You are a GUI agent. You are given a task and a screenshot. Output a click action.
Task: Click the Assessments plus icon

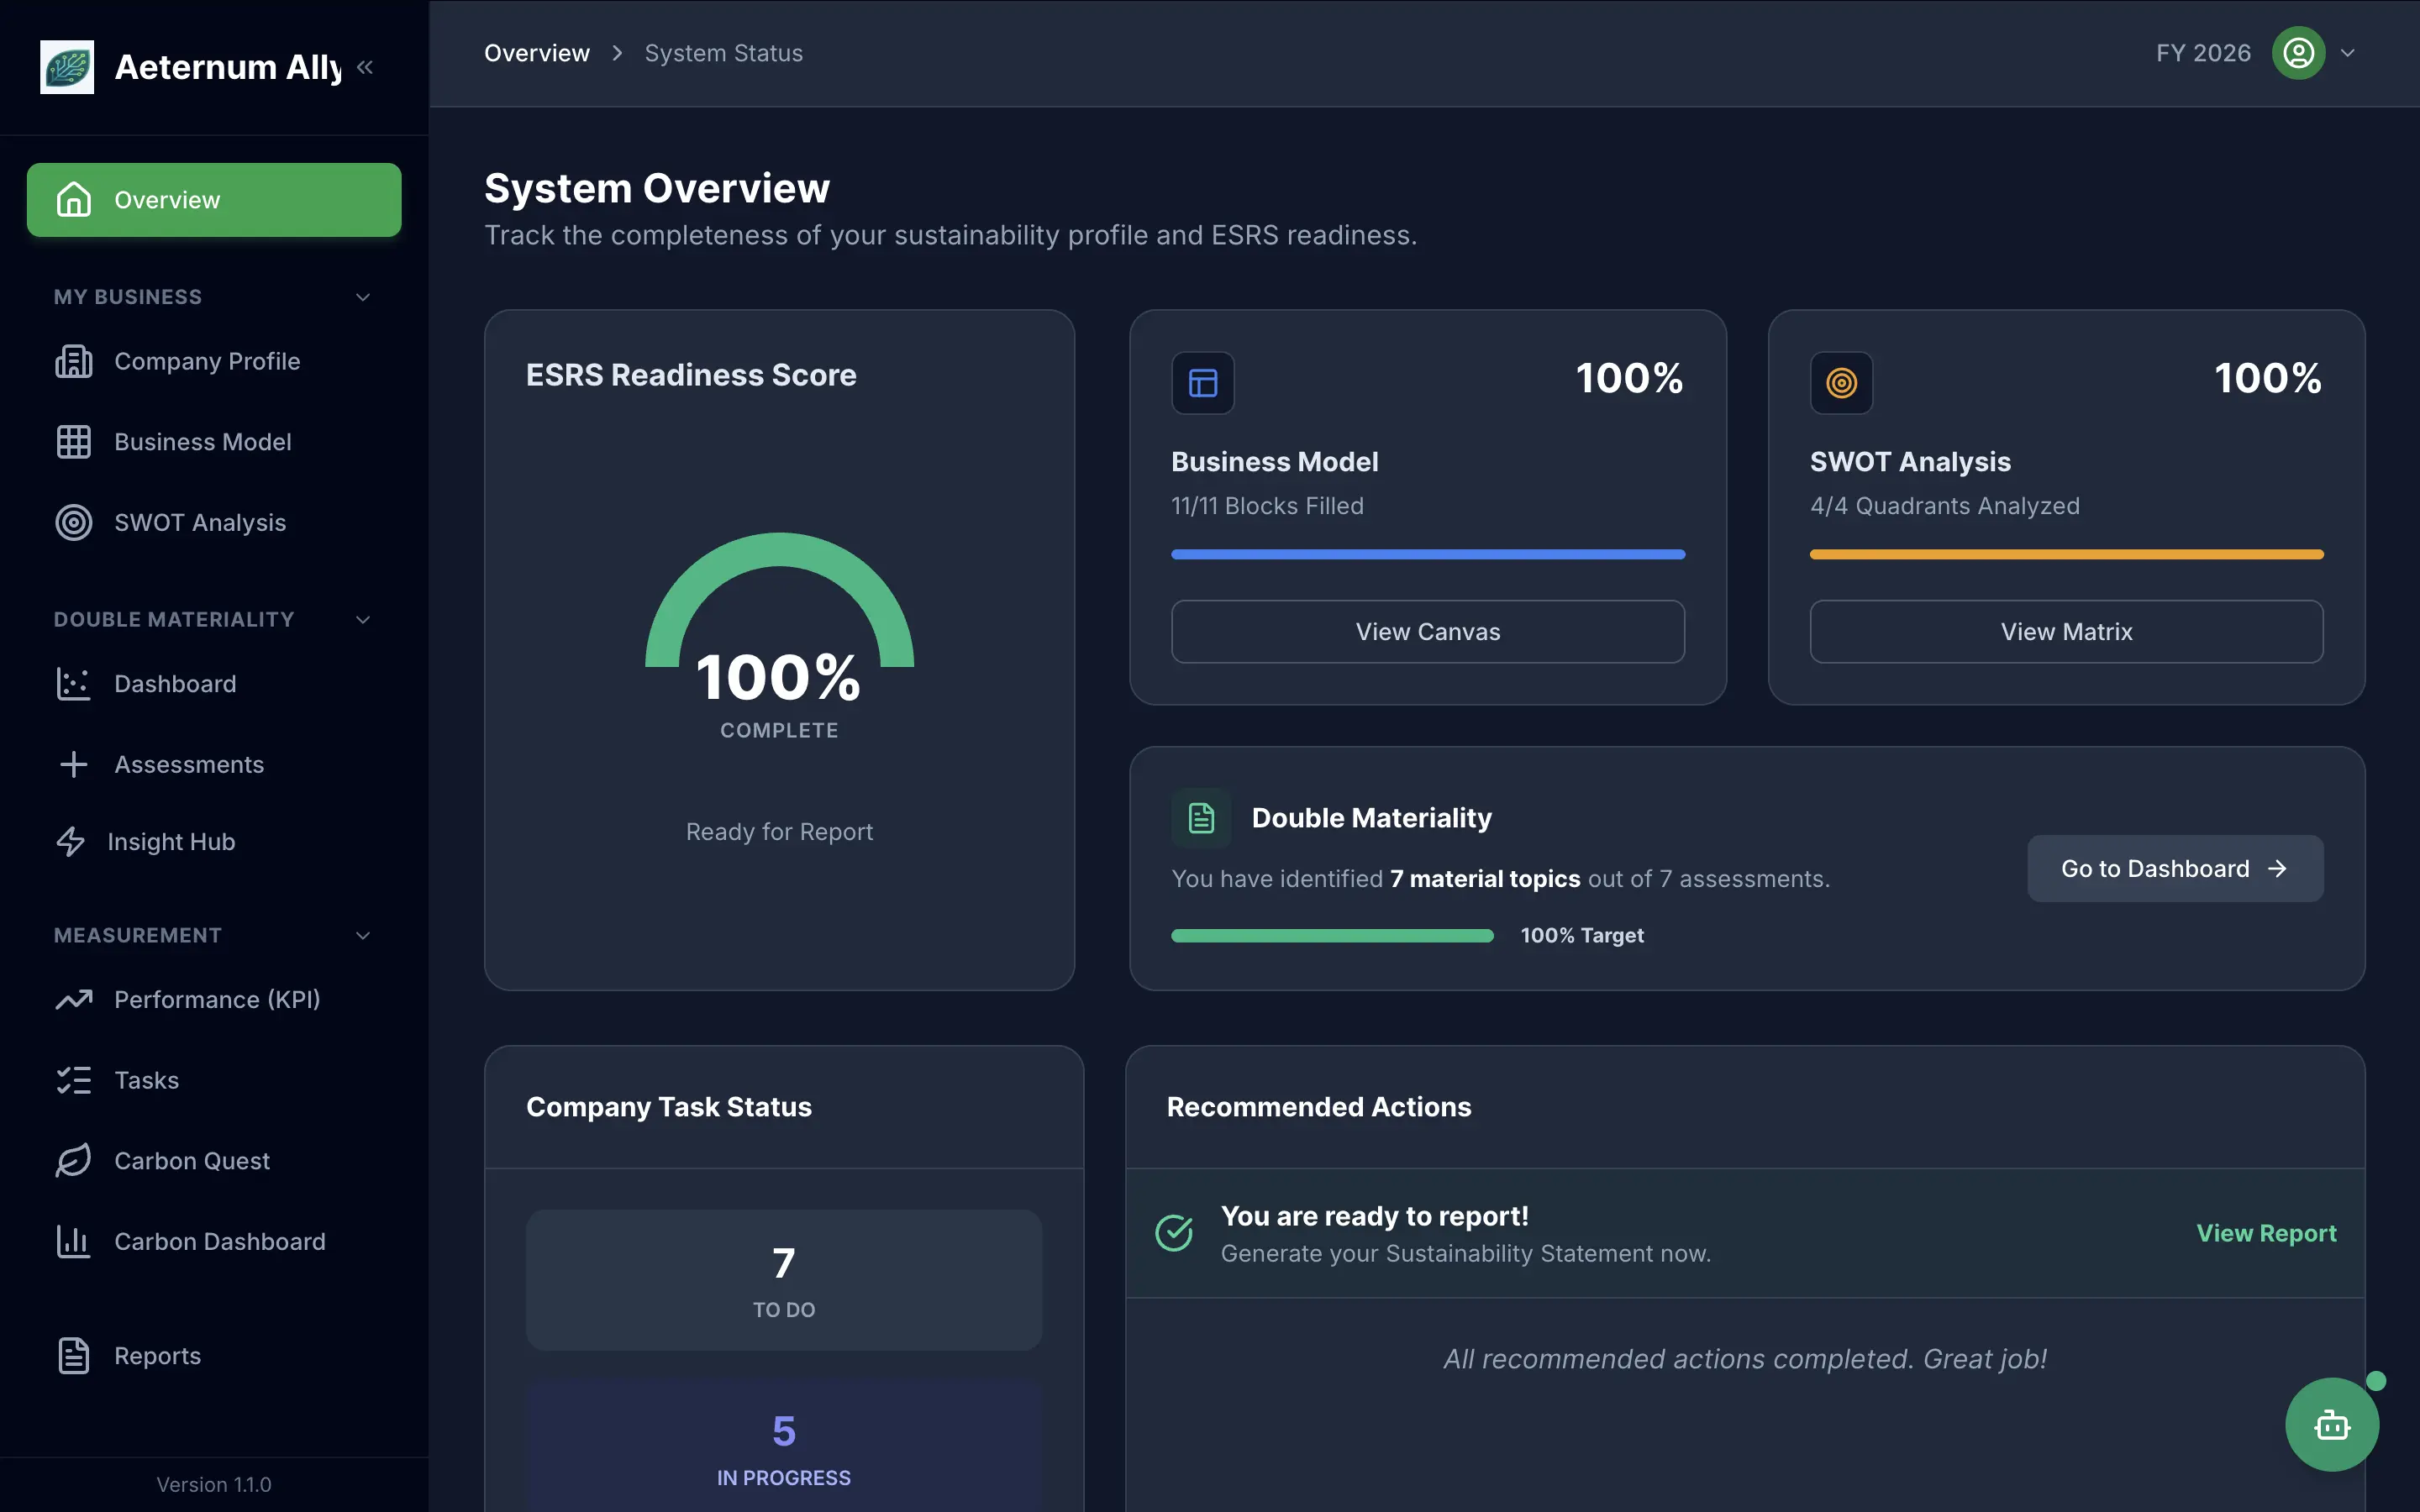tap(74, 765)
